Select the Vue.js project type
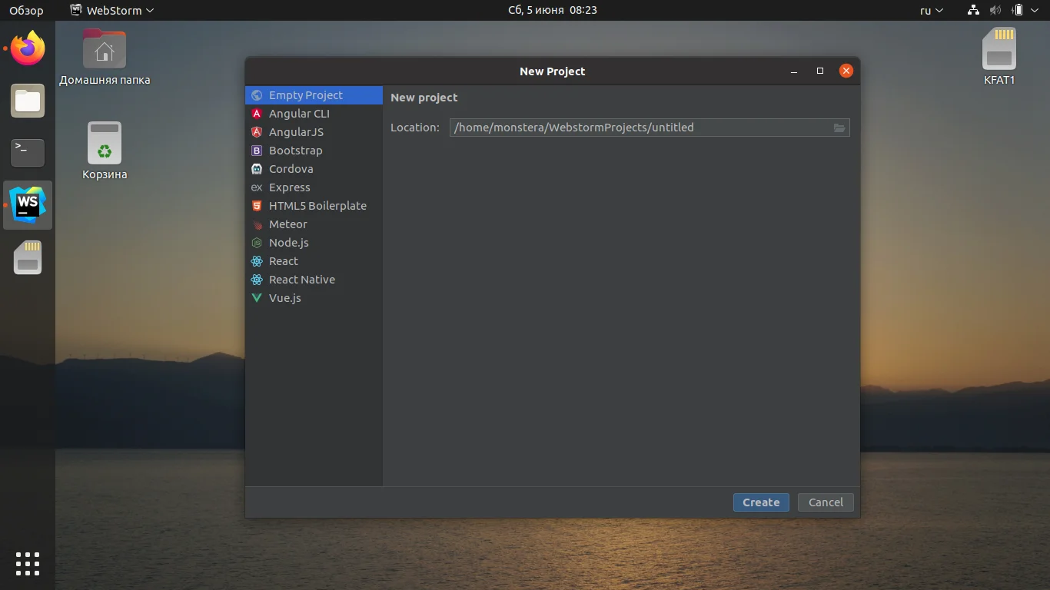The height and width of the screenshot is (590, 1050). pos(284,298)
